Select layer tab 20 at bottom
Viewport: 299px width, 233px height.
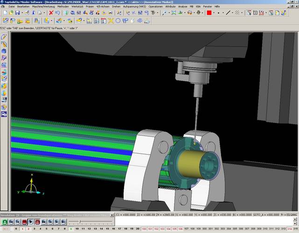tap(138, 229)
